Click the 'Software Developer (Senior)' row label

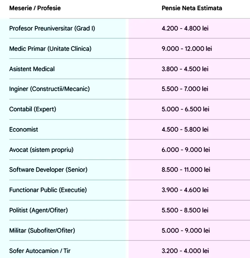(x=48, y=170)
